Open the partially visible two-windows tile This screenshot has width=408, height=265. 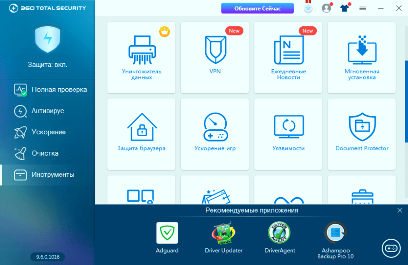(x=141, y=190)
